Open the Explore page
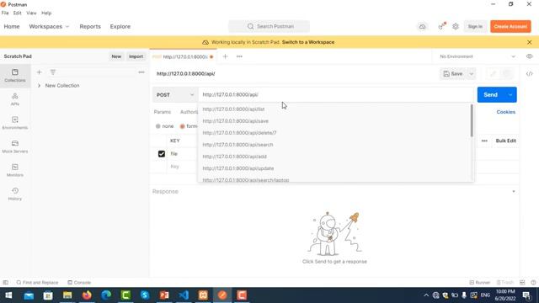This screenshot has height=303, width=539. coord(120,26)
